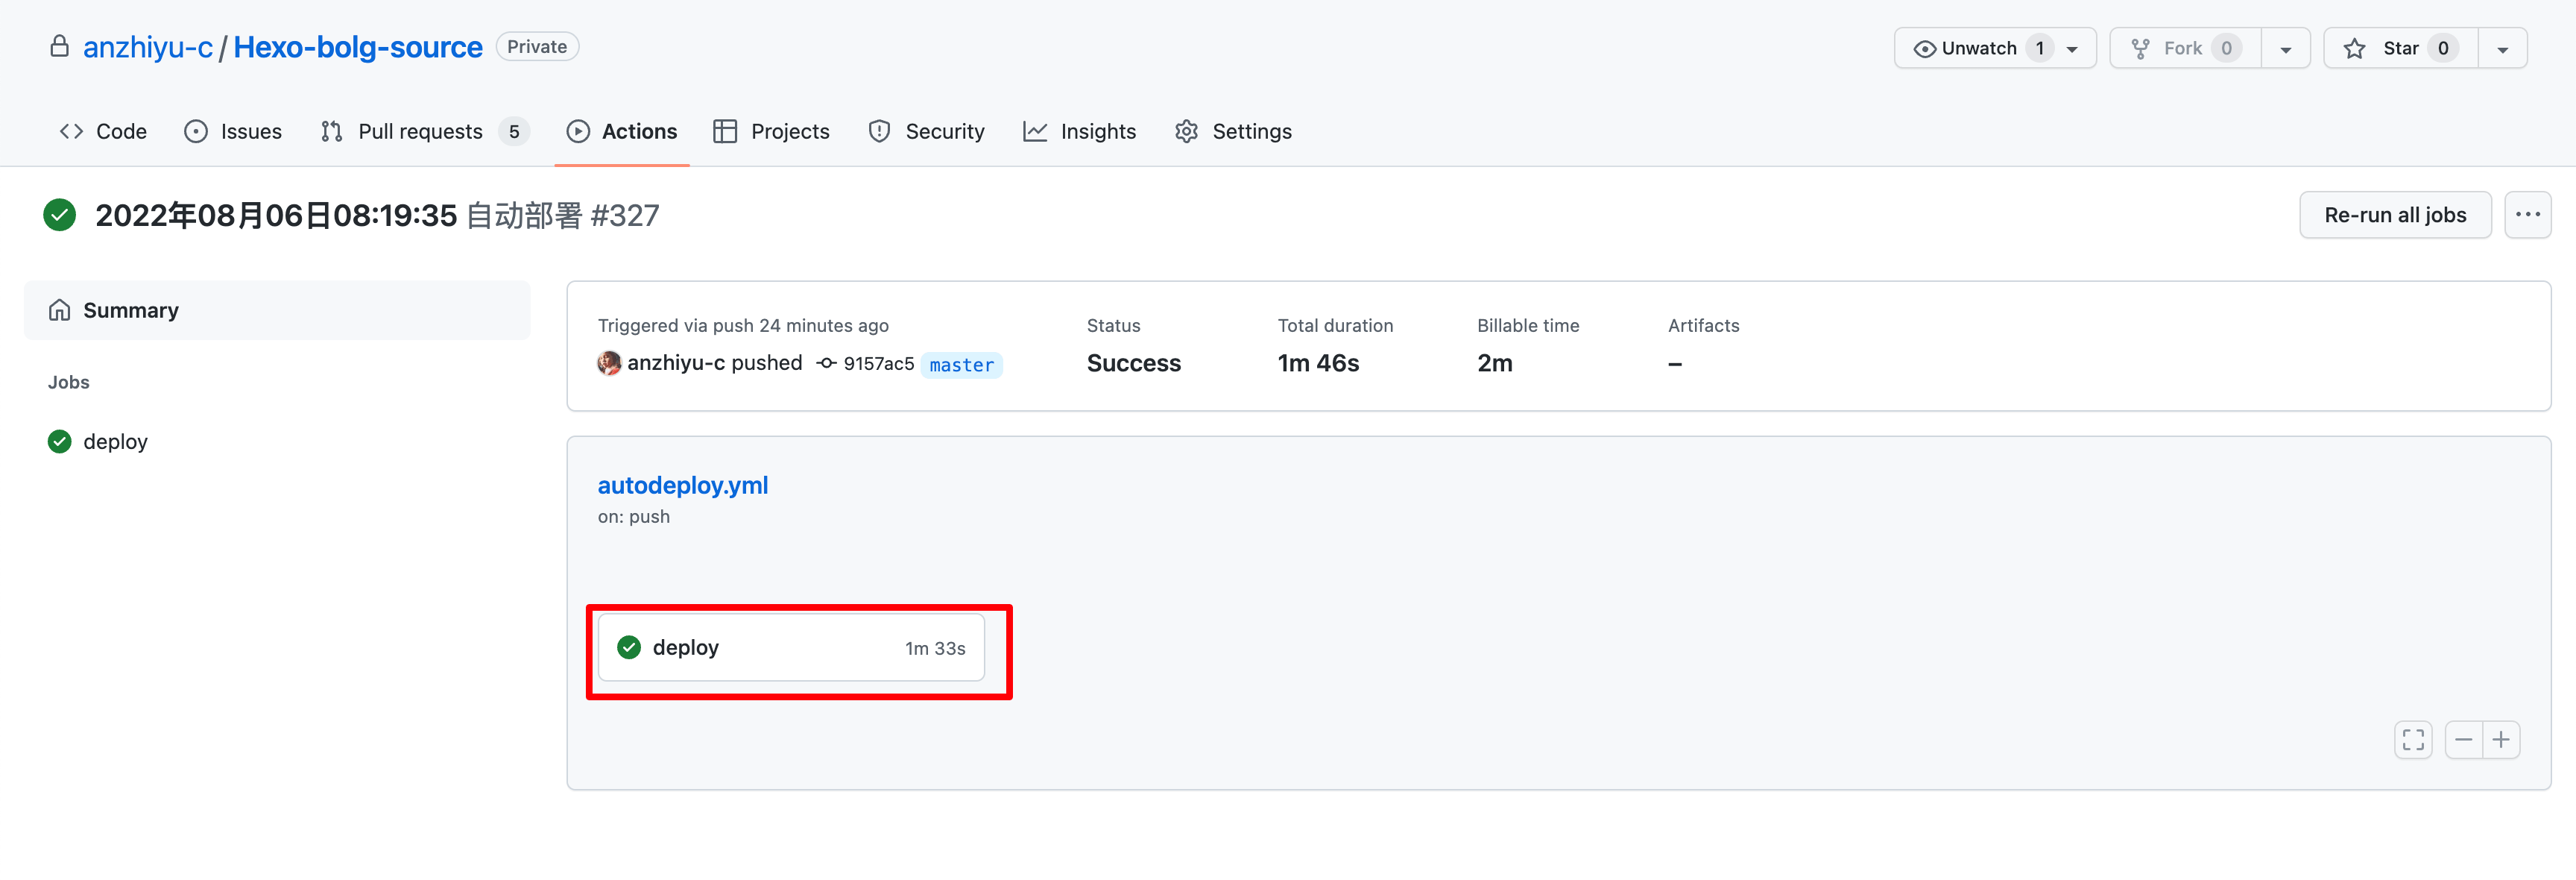Click the three-dots workflow options menu
This screenshot has width=2576, height=880.
(2527, 215)
